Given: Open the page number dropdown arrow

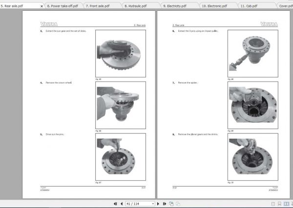Looking at the screenshot, I should pyautogui.click(x=153, y=204).
